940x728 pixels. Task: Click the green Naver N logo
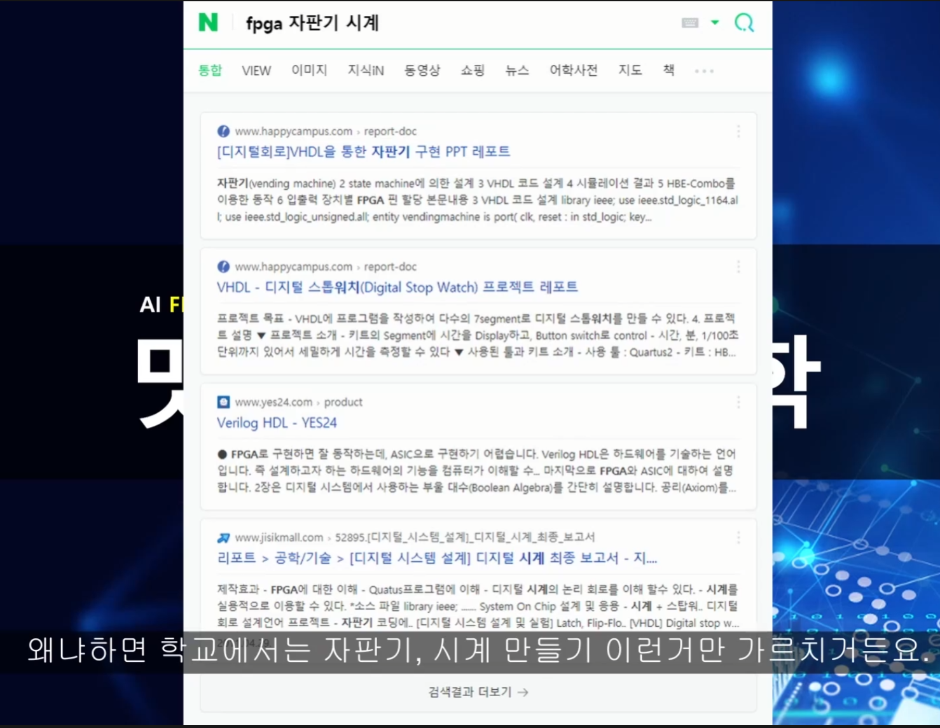208,23
